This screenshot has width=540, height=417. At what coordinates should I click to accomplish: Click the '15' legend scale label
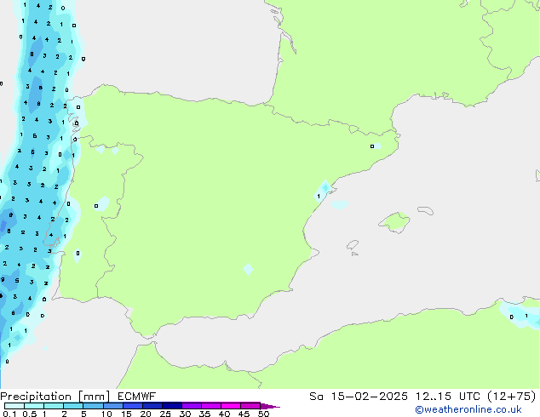coord(126,414)
